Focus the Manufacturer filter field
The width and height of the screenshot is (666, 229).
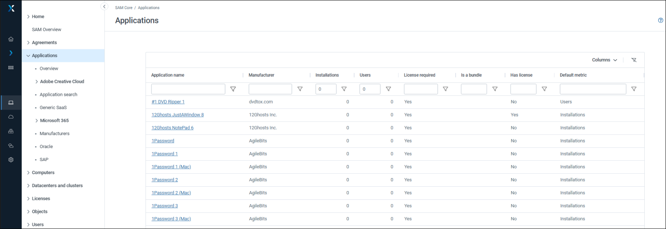click(270, 89)
